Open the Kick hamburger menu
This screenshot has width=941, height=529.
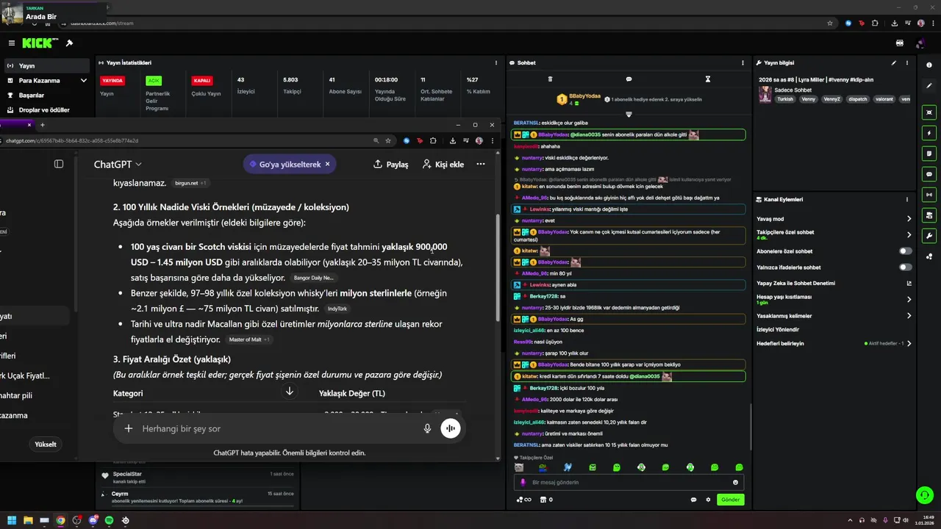11,43
